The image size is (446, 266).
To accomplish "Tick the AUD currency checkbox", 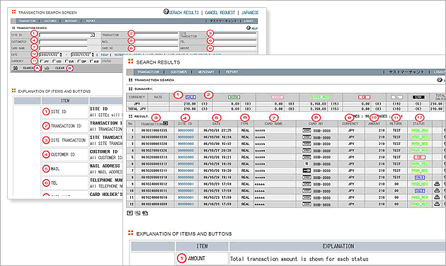I will pos(91,61).
